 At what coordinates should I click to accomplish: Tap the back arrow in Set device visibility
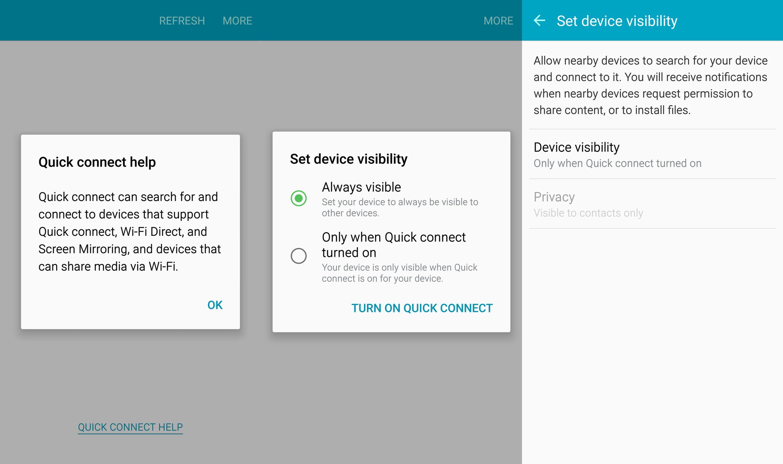[539, 21]
